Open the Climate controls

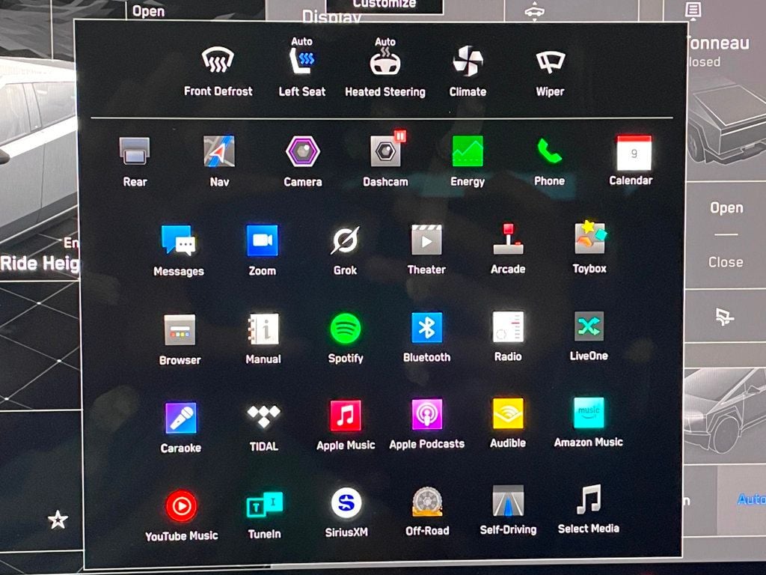click(468, 71)
